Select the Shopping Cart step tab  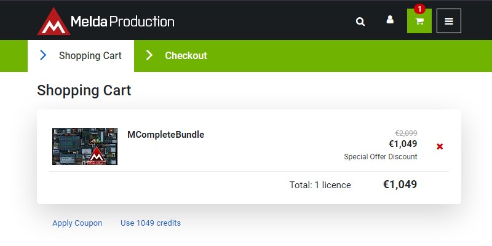tap(90, 55)
